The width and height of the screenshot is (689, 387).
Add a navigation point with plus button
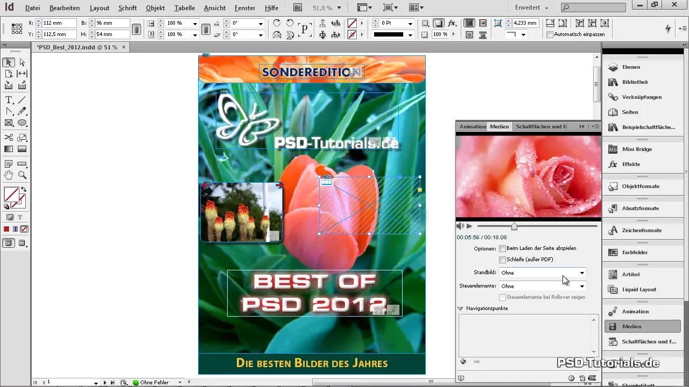click(463, 362)
